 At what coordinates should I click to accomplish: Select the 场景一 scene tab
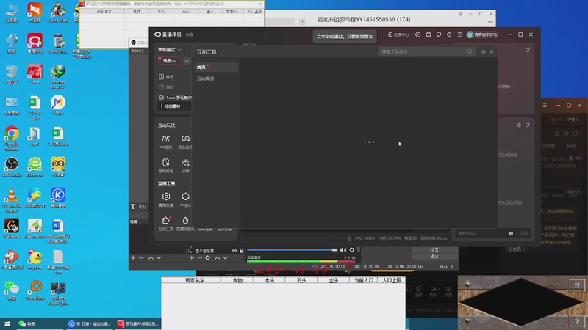(169, 61)
